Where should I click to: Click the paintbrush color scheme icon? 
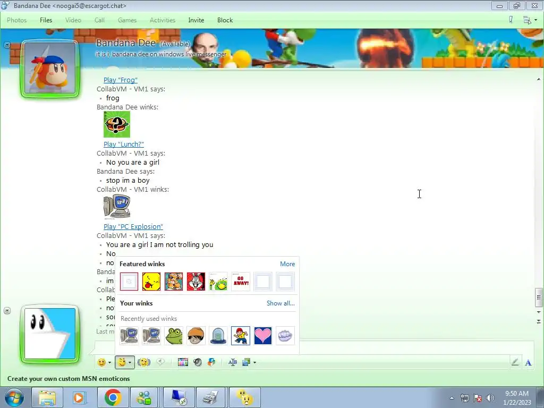point(511,20)
